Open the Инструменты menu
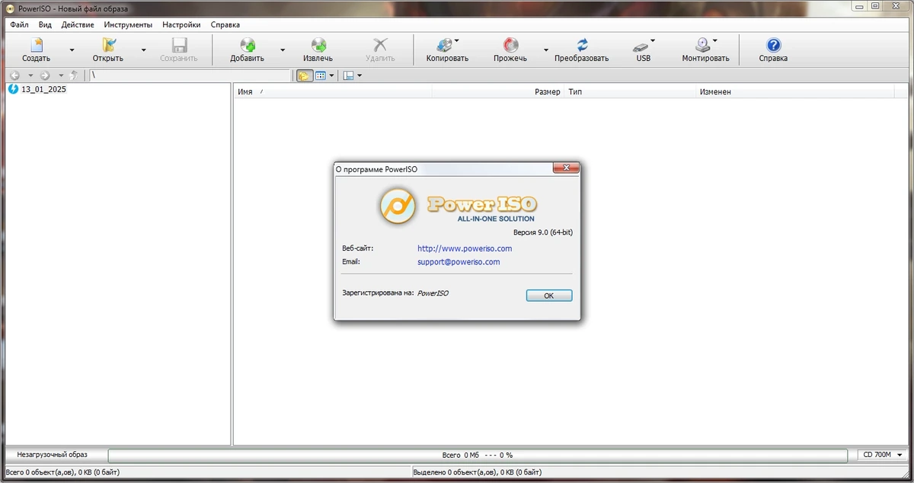The height and width of the screenshot is (483, 914). (128, 24)
